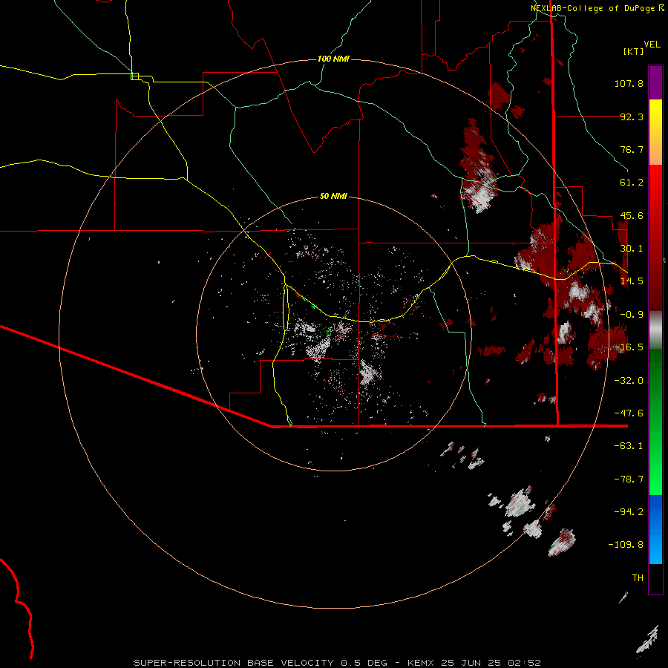This screenshot has width=668, height=668.
Task: Click the blue segment of color bar
Action: [655, 529]
